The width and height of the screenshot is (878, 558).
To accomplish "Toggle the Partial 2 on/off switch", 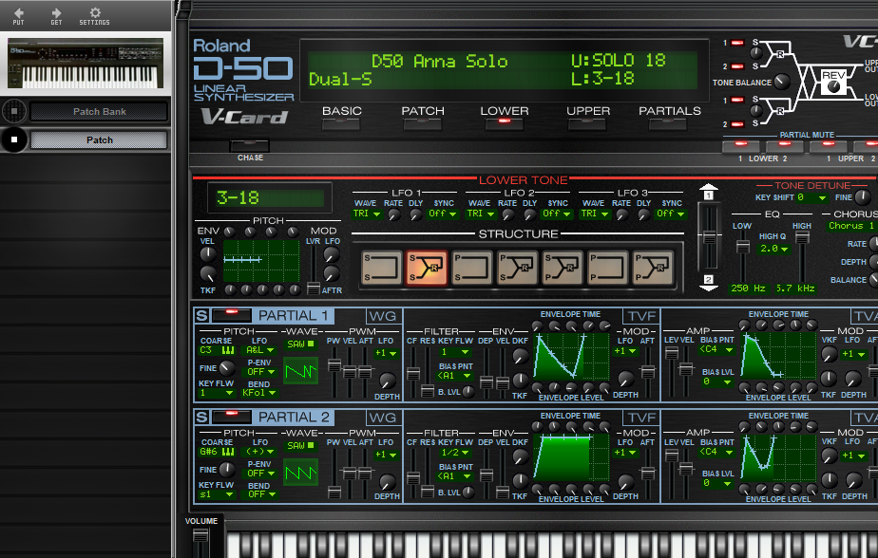I will 231,418.
